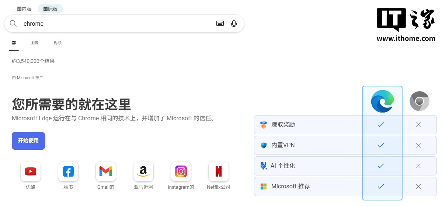Viewport: 442px width, 206px height.
Task: Open the YouTube shortcut icon
Action: point(31,171)
